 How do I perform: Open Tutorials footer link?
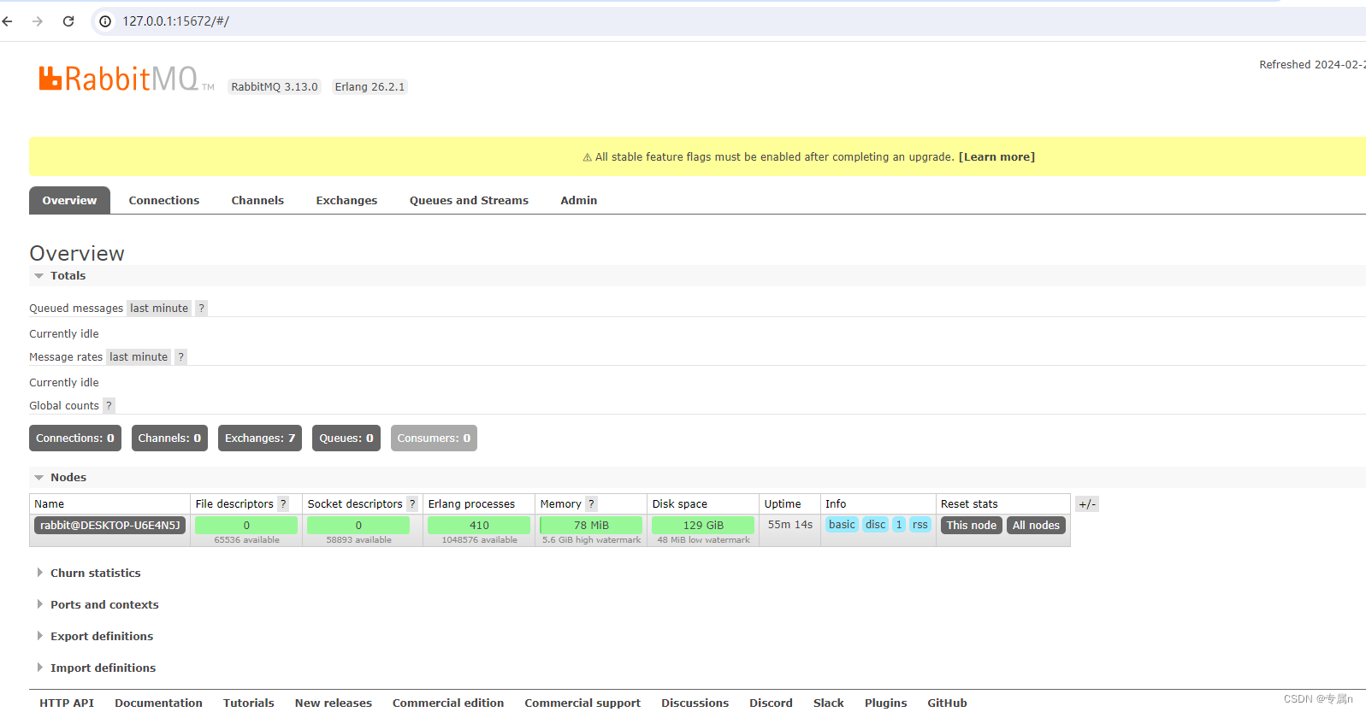pos(249,703)
